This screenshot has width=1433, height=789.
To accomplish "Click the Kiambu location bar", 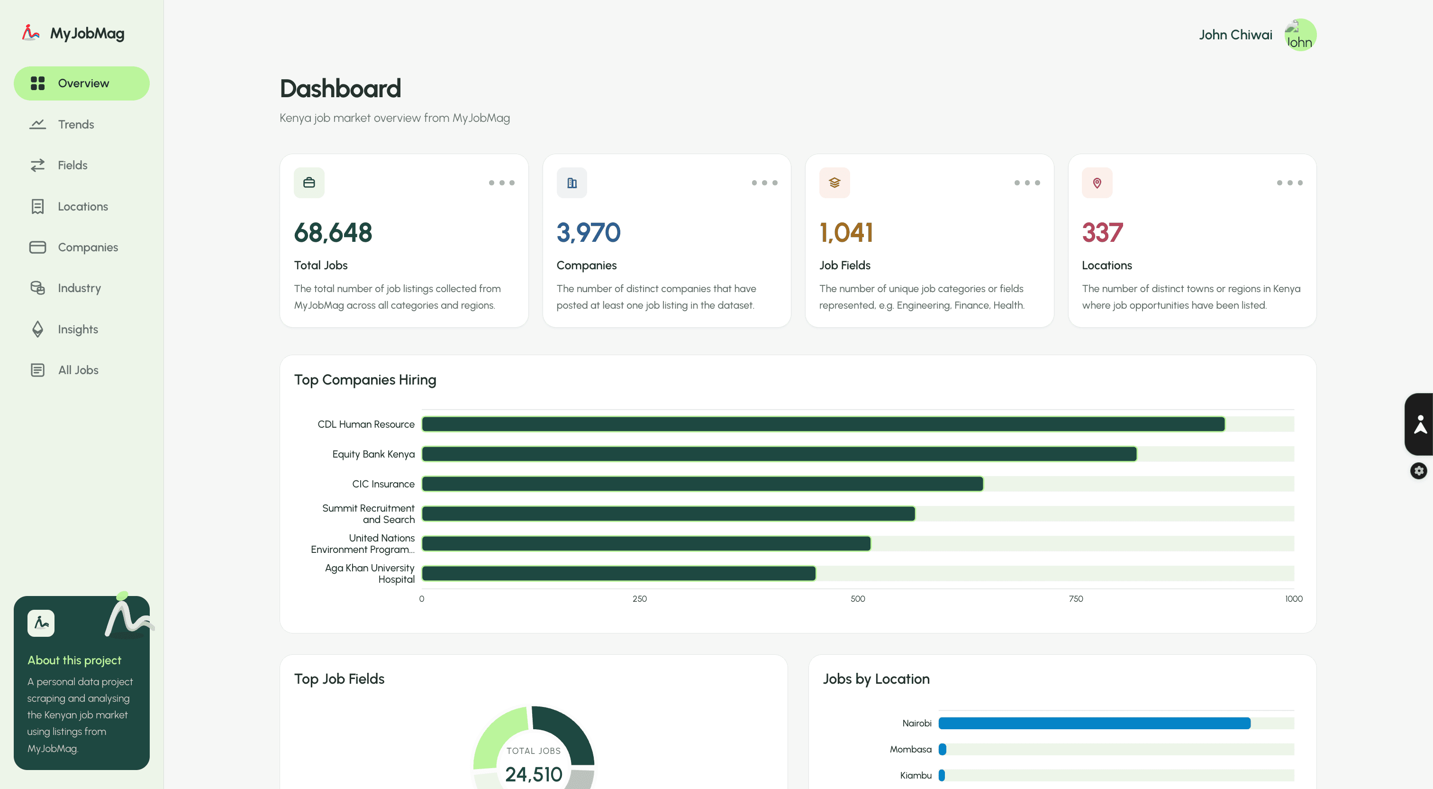I will click(942, 775).
